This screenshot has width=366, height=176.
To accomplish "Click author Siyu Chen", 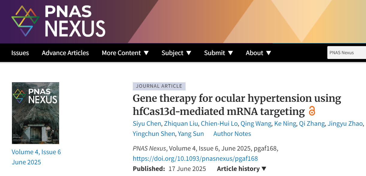I will (147, 124).
